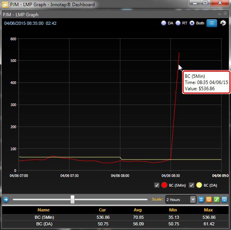Click the 04/06 07:30 x-axis label
The image size is (231, 230).
(x=69, y=176)
